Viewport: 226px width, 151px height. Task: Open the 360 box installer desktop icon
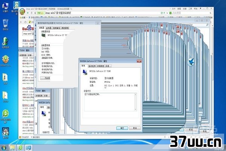(x=5, y=61)
